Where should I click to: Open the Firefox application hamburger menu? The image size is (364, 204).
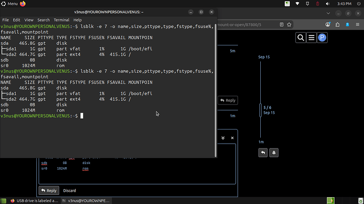(x=358, y=25)
